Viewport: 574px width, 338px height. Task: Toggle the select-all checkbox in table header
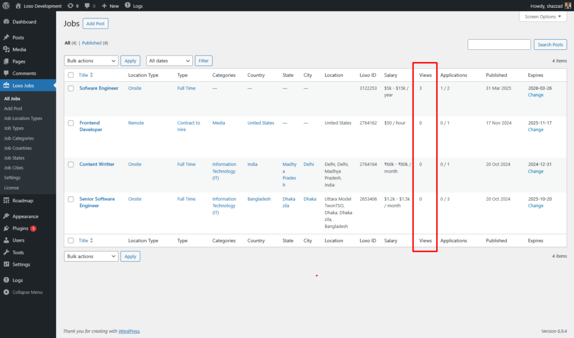[71, 75]
